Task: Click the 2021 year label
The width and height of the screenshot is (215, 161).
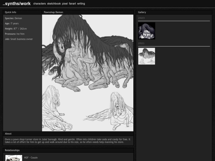Action: 141,43
